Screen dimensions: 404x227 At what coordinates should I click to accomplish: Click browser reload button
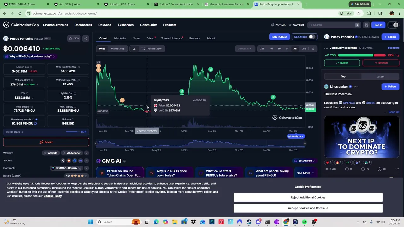click(x=20, y=13)
